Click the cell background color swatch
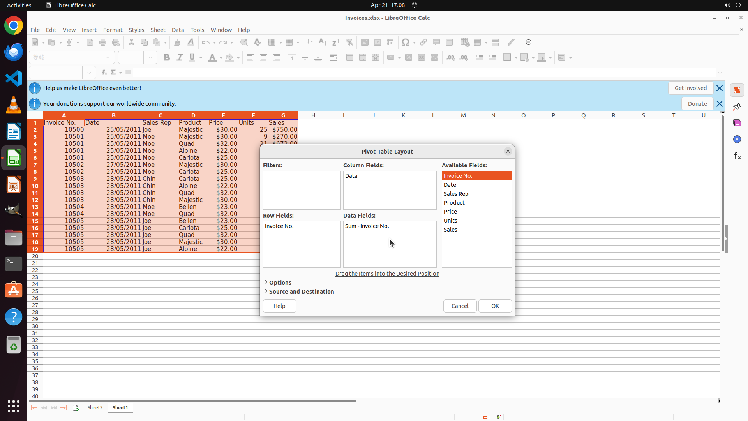 point(229,58)
